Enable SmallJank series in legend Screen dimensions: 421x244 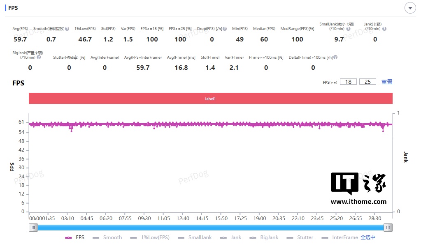click(195, 237)
